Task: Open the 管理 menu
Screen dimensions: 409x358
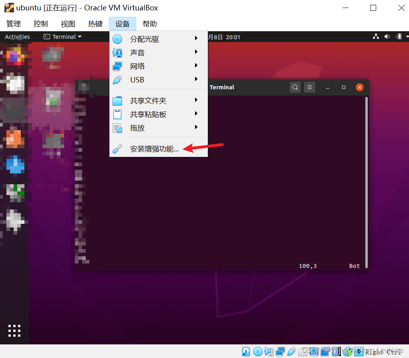Action: point(14,24)
